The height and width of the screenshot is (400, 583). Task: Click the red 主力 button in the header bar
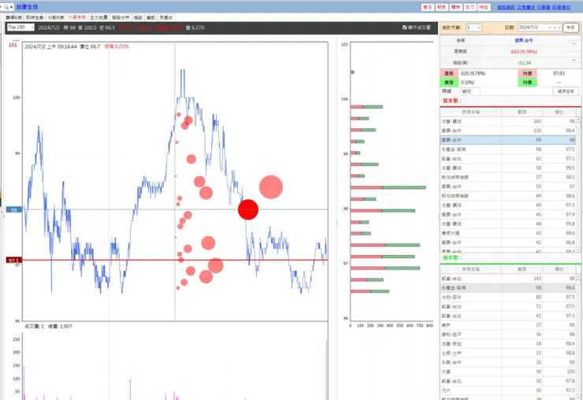pos(470,7)
